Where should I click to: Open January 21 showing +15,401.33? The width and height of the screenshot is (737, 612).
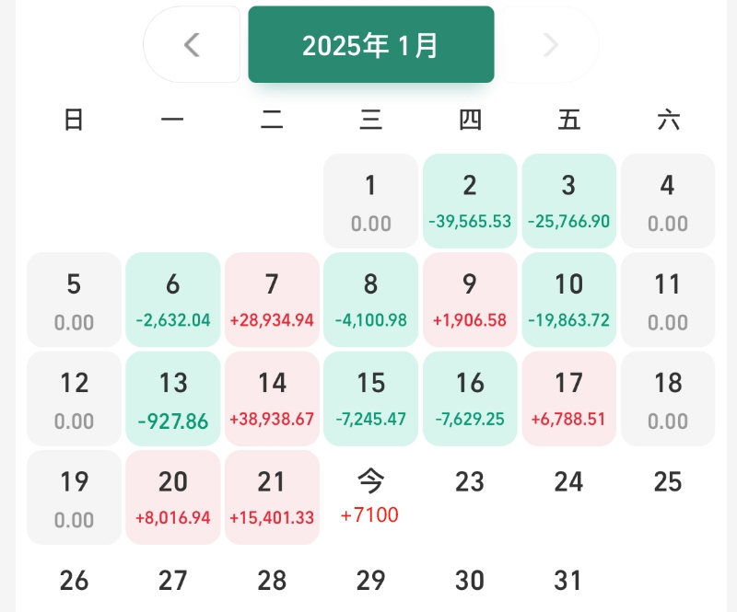click(272, 497)
